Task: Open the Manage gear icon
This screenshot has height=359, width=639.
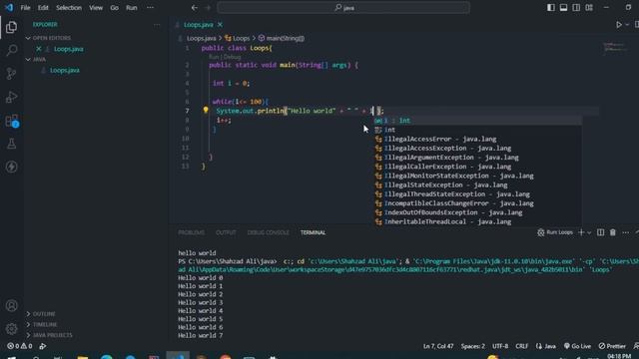Action: (11, 328)
